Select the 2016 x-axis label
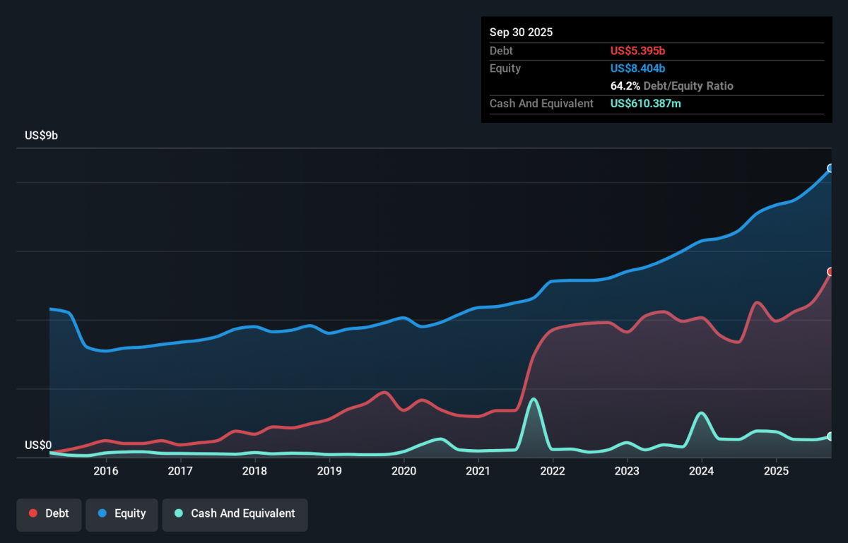 coord(105,471)
